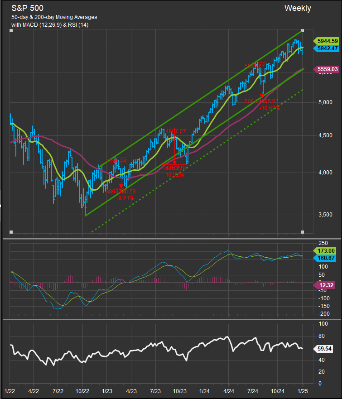Click the 173.00 MACD value tag
Screen dimensions: 342x399
coord(325,251)
